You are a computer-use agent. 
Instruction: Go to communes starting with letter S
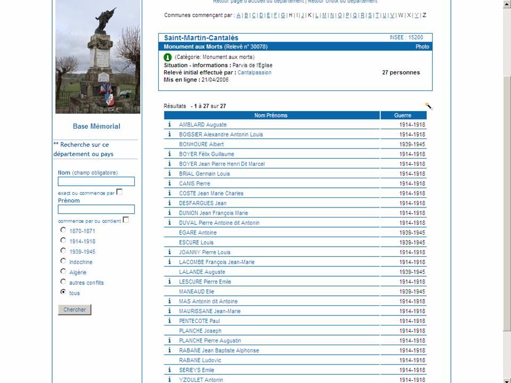[x=369, y=15]
